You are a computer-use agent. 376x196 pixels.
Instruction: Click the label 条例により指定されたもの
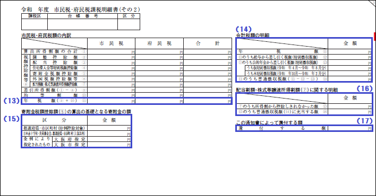[37, 141]
